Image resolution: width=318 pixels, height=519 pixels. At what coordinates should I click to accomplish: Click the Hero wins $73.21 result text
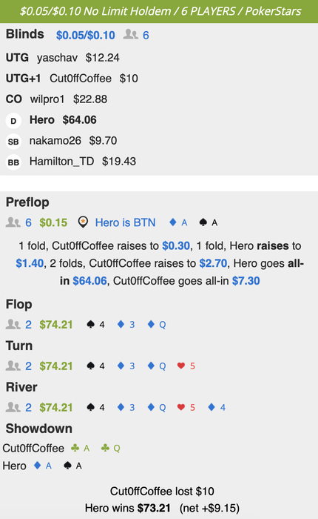[127, 508]
